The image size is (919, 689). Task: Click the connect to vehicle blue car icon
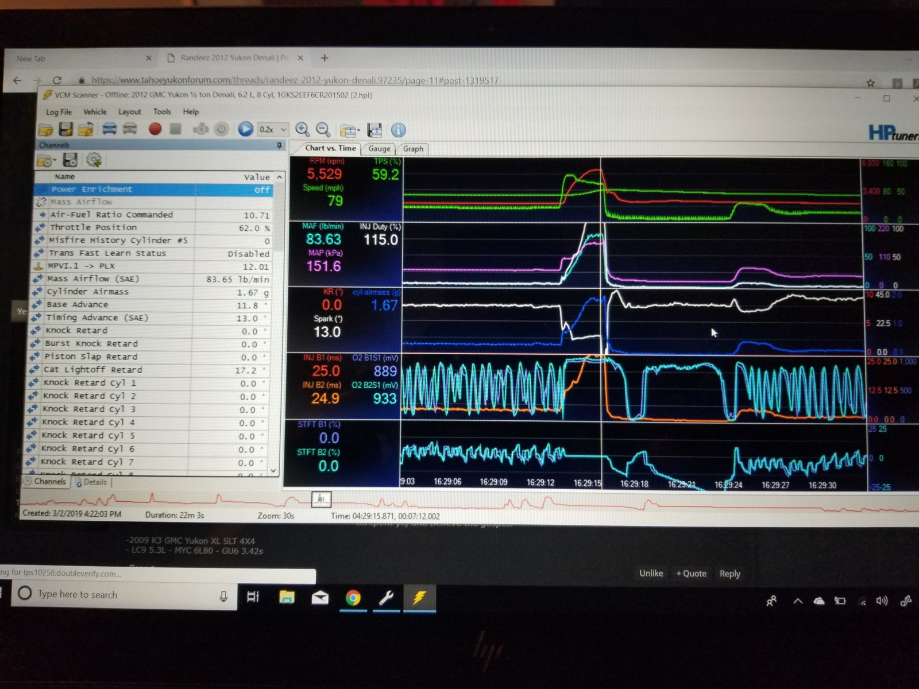click(x=109, y=129)
